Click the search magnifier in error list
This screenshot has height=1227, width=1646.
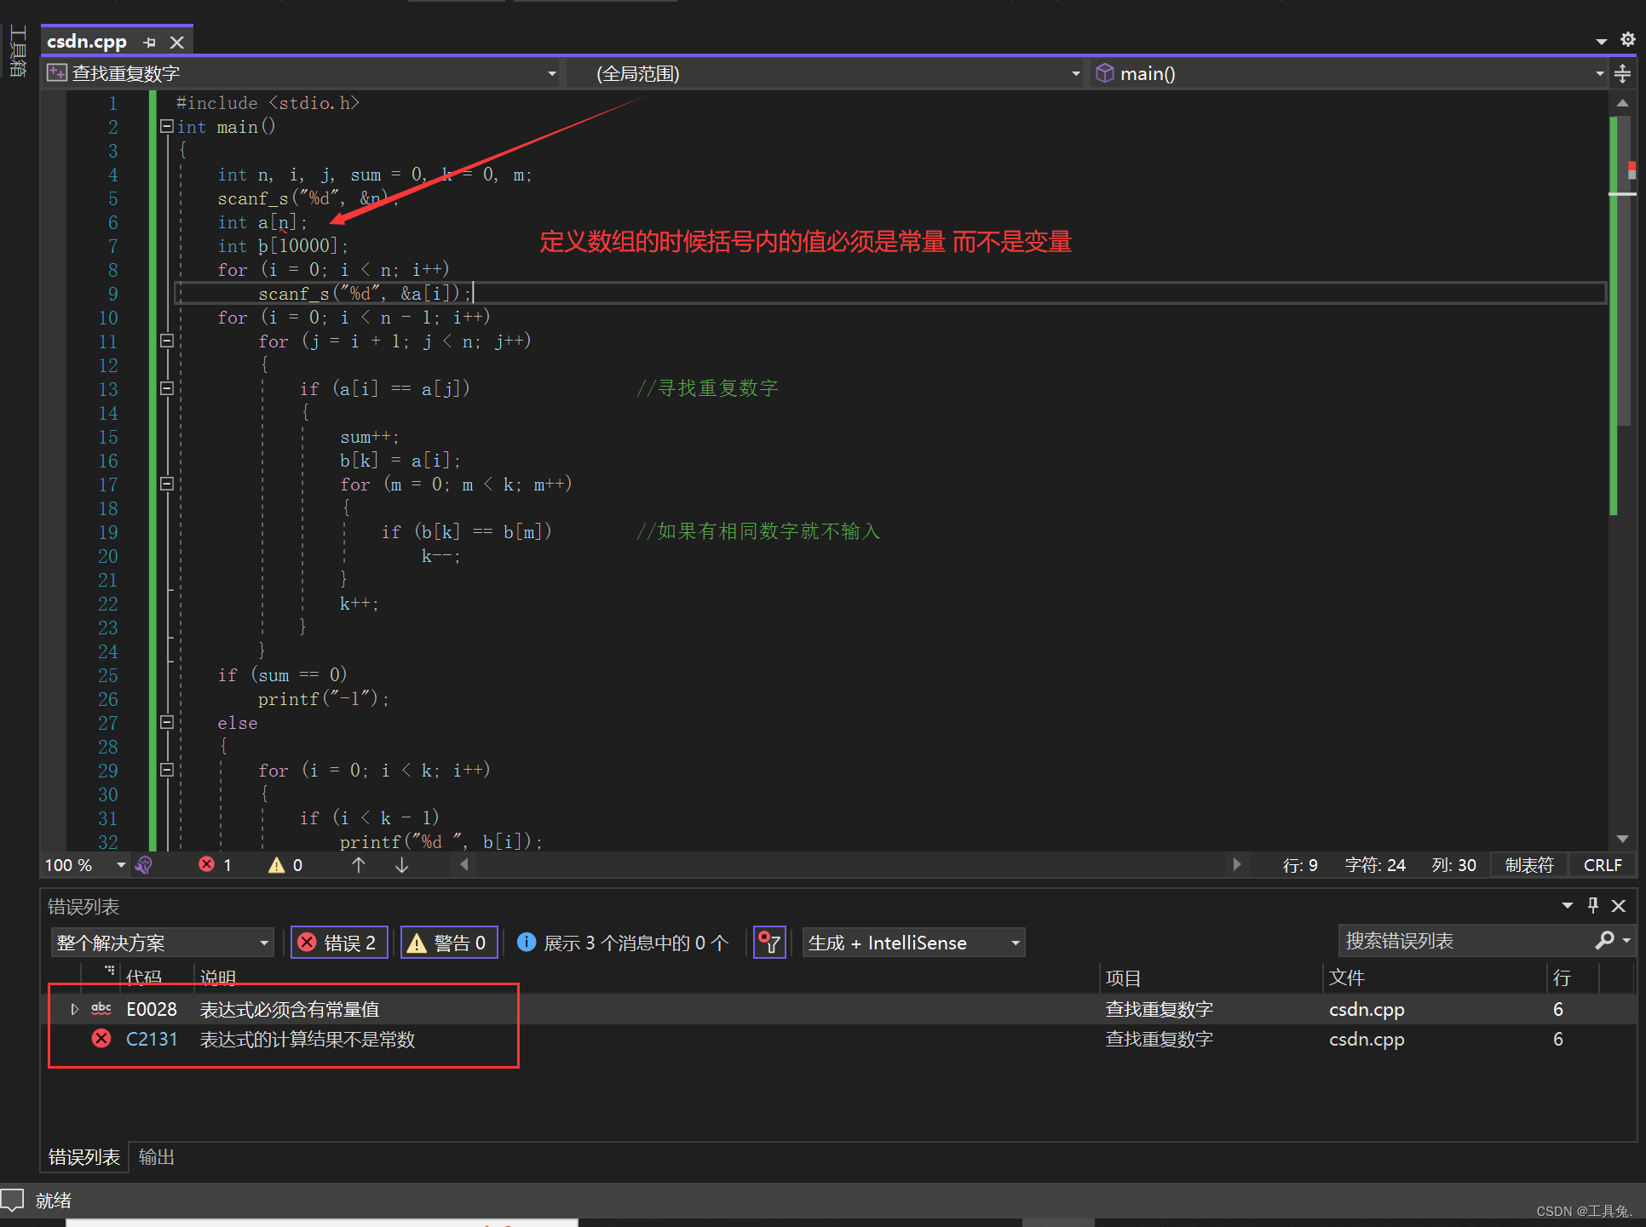(x=1604, y=941)
